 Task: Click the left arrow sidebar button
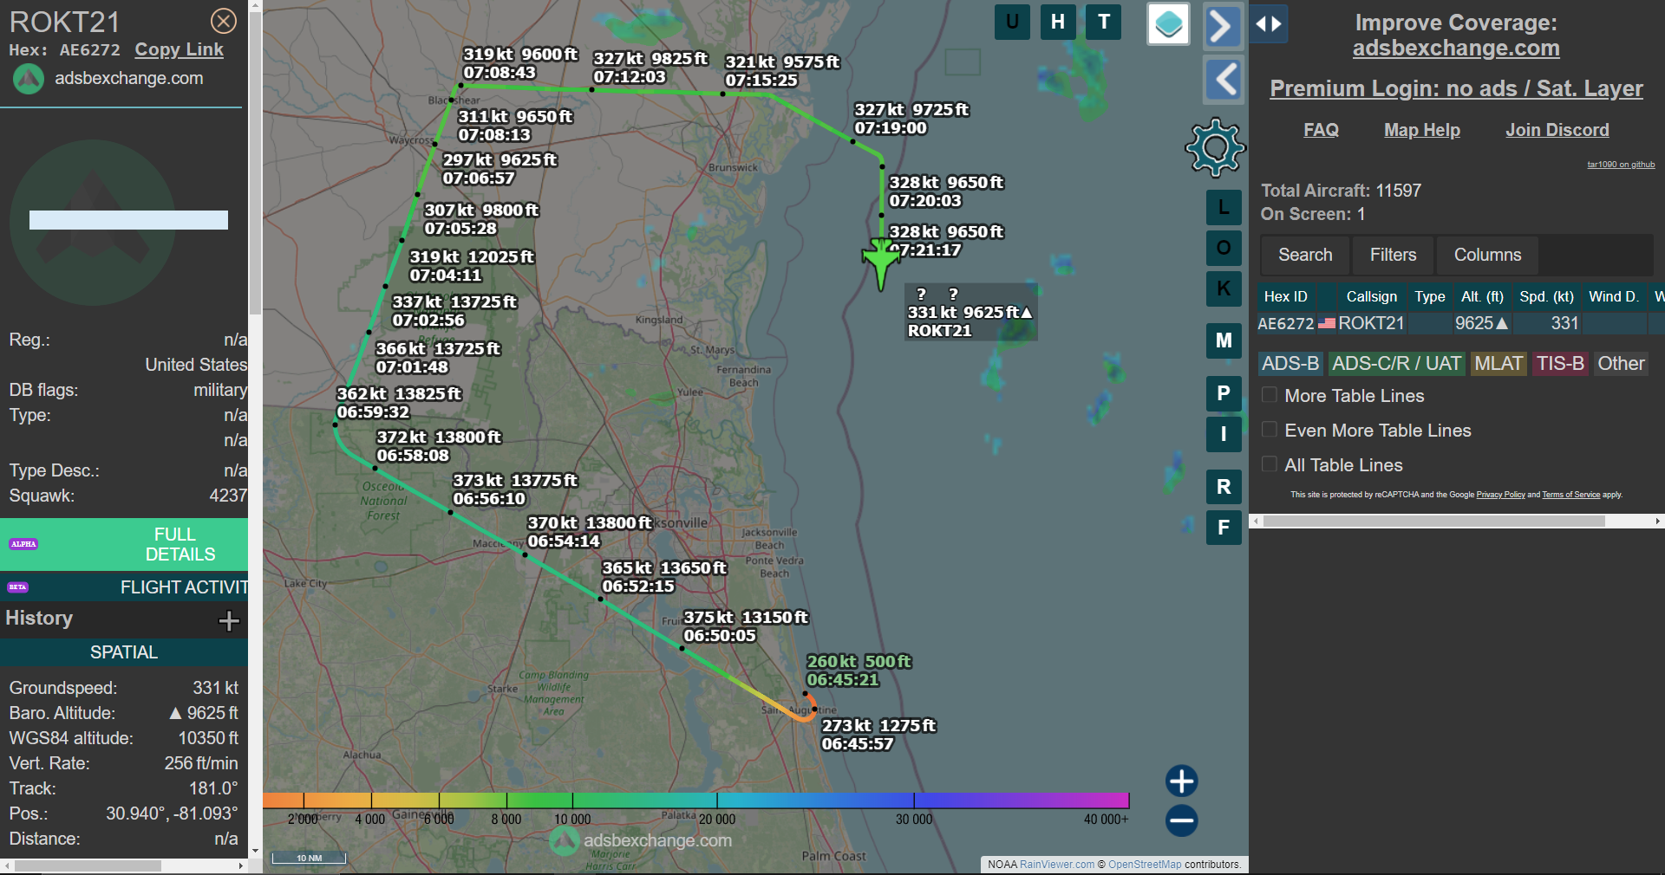[1224, 80]
